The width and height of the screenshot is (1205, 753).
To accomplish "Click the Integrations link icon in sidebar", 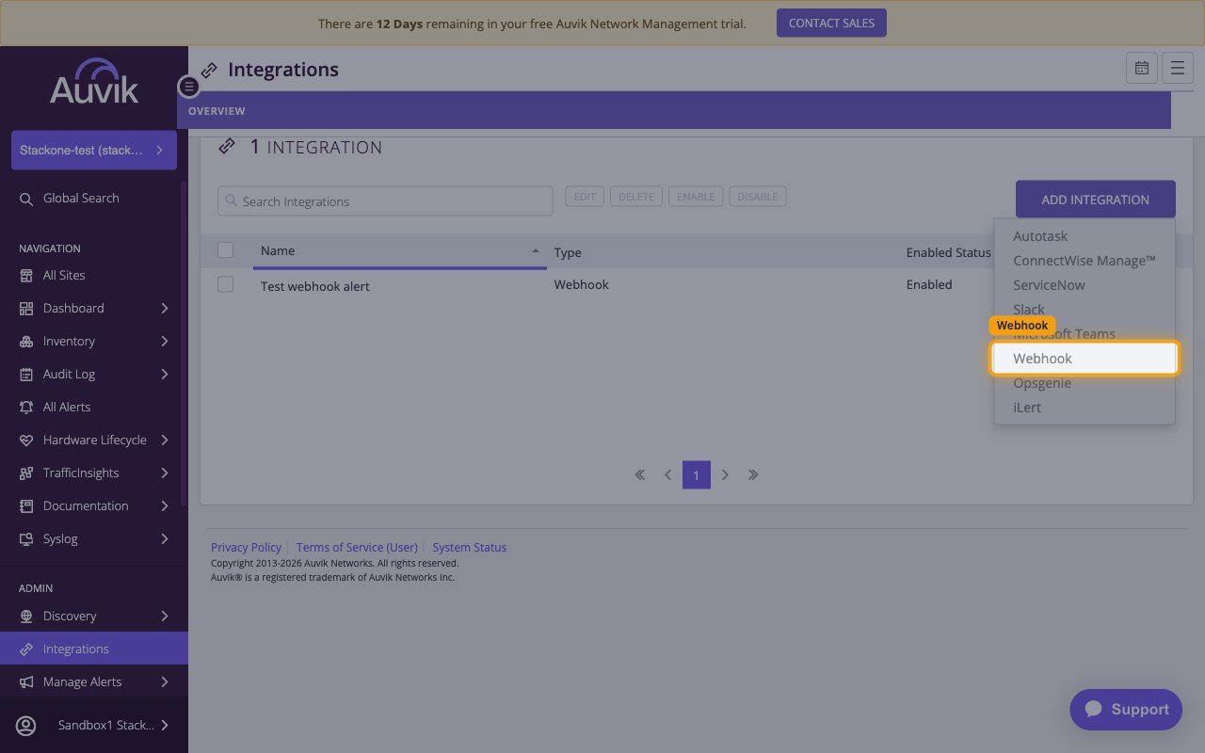I will [x=26, y=649].
